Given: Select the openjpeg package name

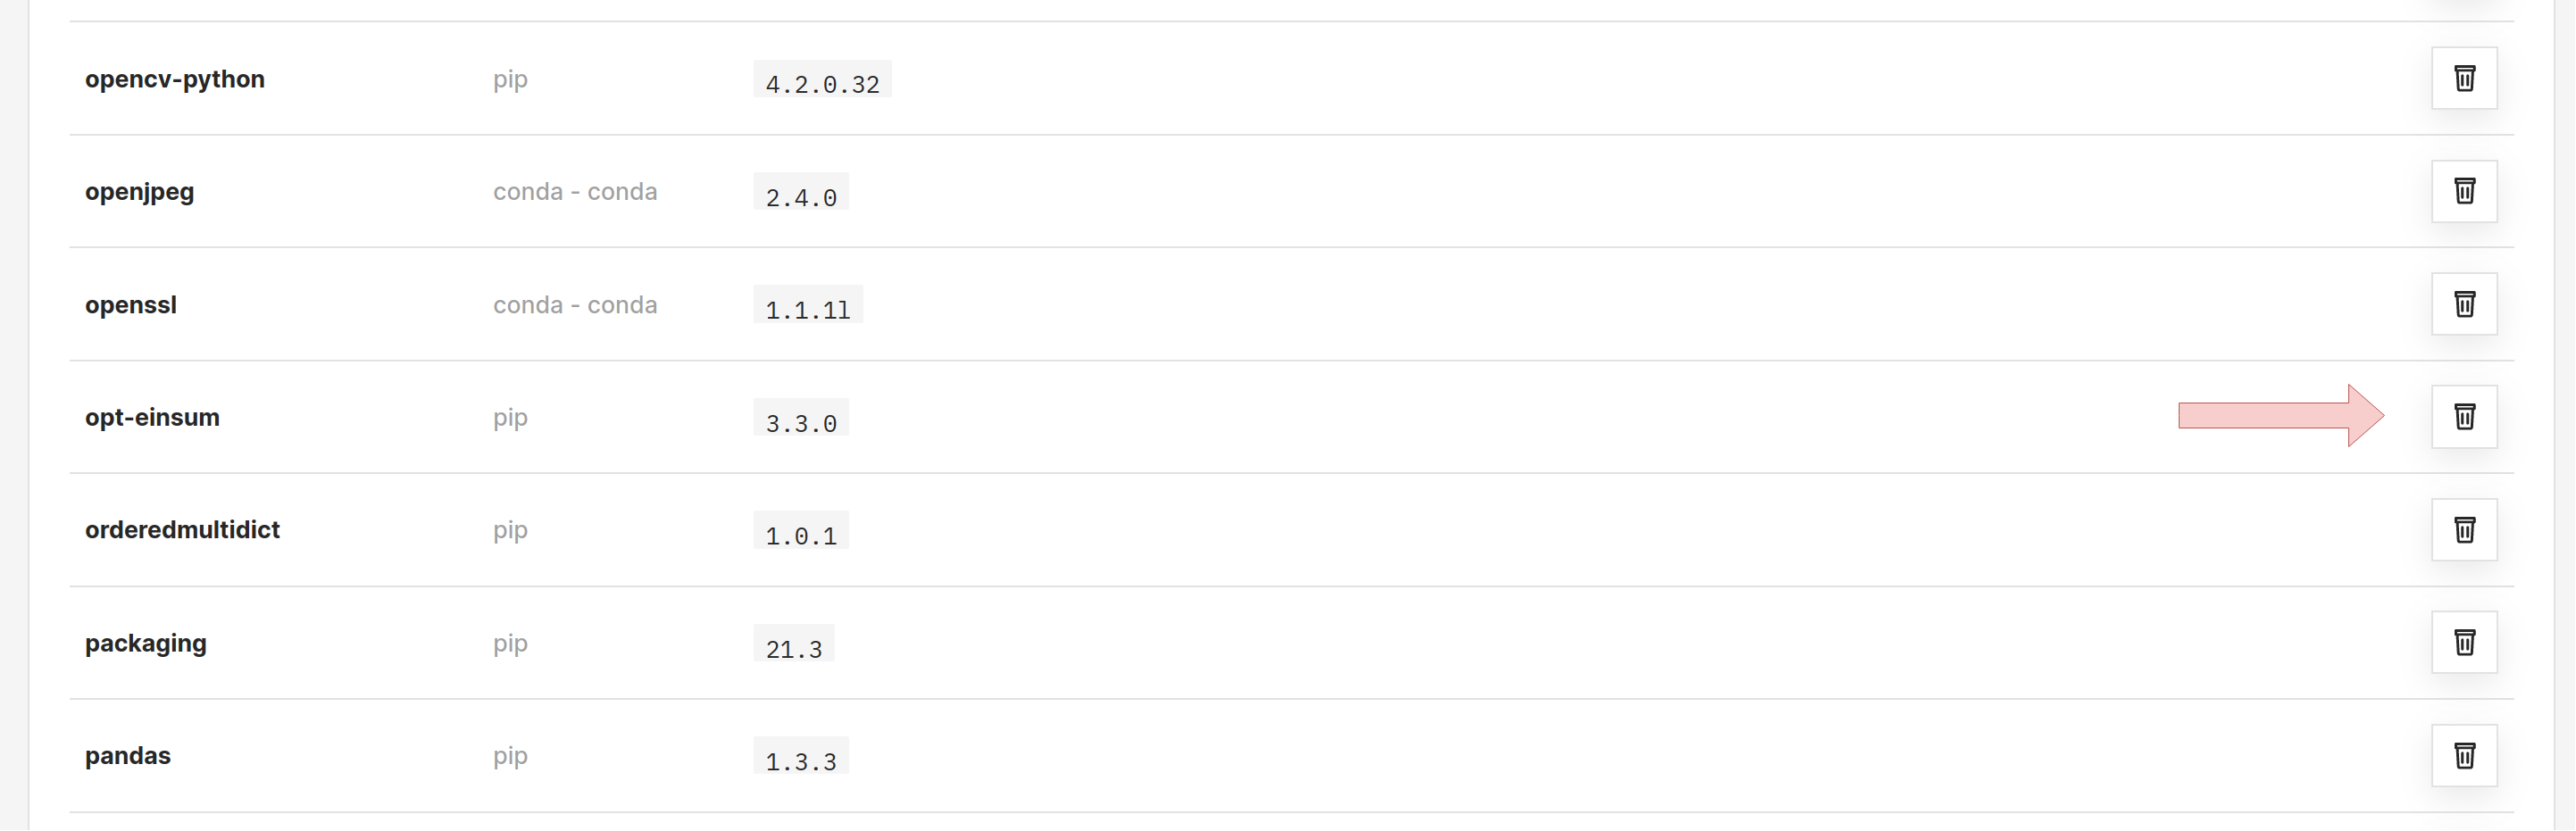Looking at the screenshot, I should [x=139, y=192].
